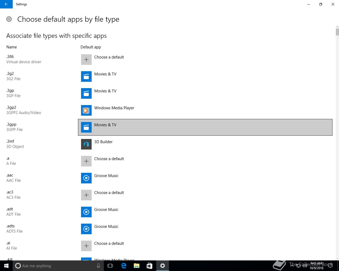339x271 pixels.
Task: Choose a default for .a label
Action: click(x=109, y=159)
